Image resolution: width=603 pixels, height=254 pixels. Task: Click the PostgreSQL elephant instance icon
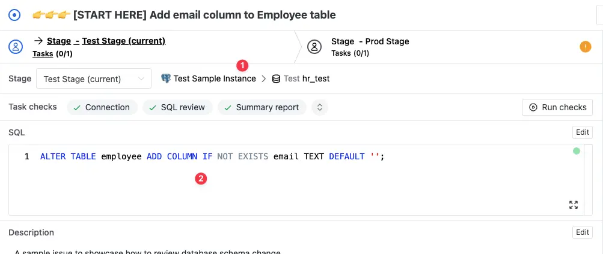coord(166,78)
